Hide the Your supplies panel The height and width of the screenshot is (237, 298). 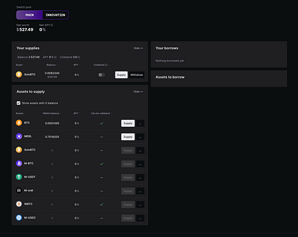click(x=138, y=48)
